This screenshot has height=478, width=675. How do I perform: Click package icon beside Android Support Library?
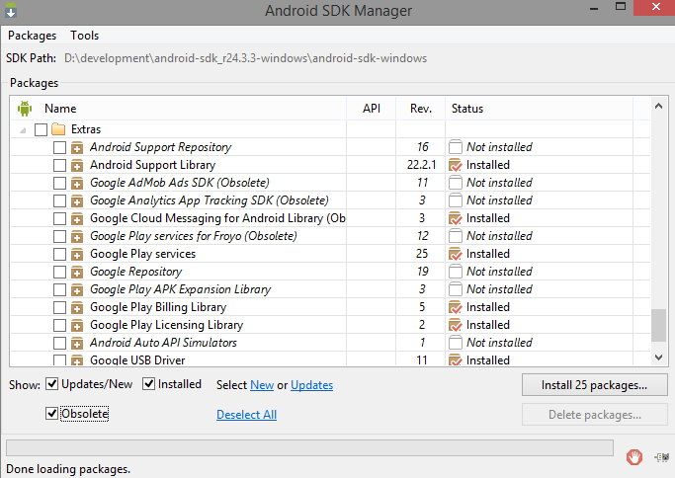pyautogui.click(x=77, y=165)
